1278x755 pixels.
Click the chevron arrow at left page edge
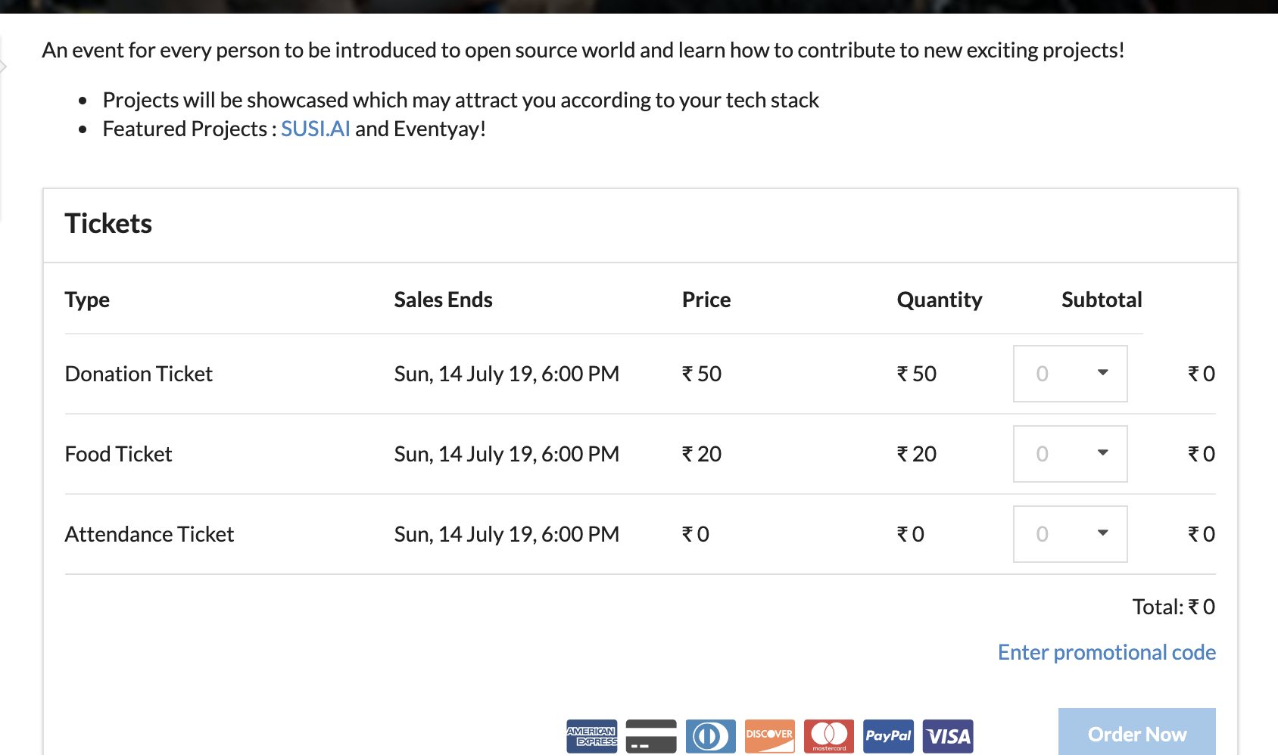4,67
